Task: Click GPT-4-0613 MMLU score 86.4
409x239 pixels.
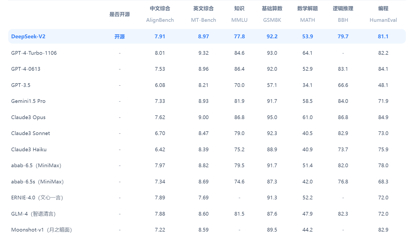Action: (239, 69)
